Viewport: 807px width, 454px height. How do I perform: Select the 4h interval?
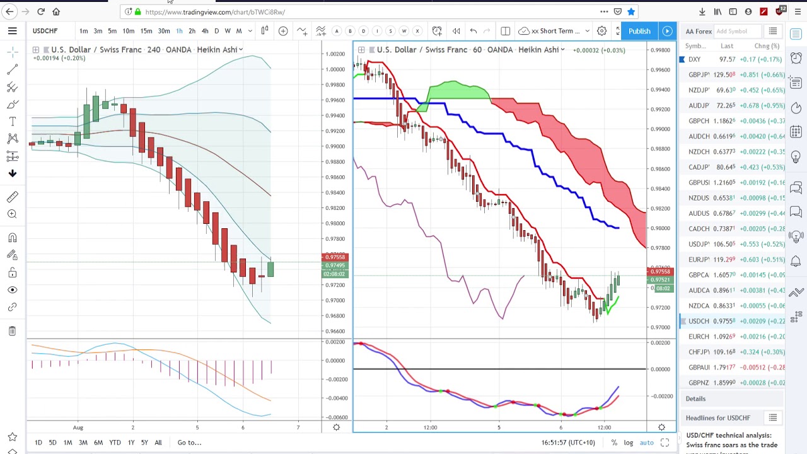click(x=204, y=31)
